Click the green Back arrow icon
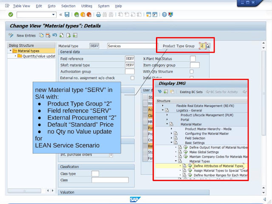The height and width of the screenshot is (204, 272). pos(76,14)
